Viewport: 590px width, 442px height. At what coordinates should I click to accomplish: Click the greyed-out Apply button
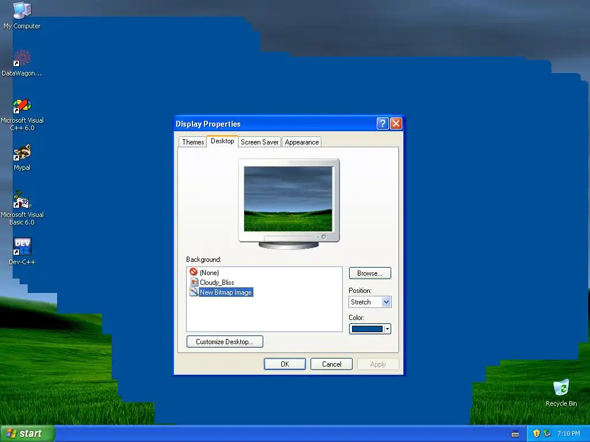click(378, 364)
